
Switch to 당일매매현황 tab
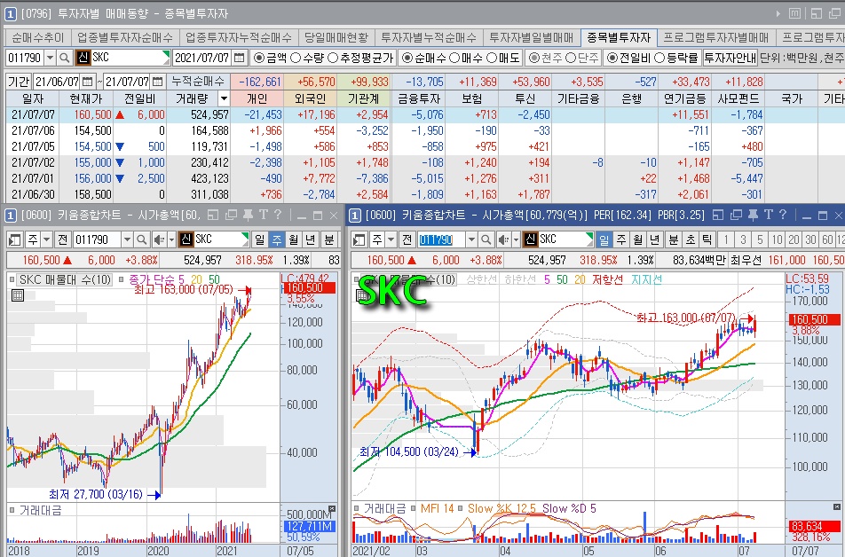point(336,38)
